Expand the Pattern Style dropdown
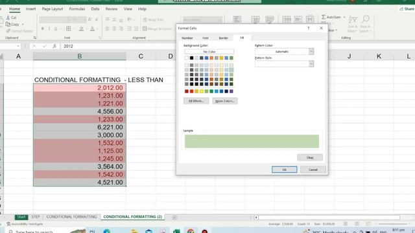The image size is (415, 233). [311, 63]
